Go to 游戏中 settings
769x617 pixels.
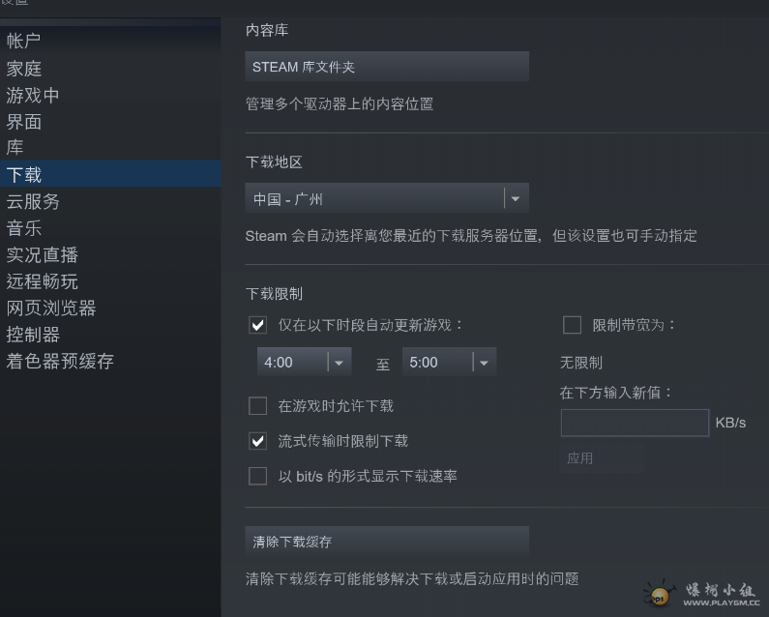click(x=33, y=96)
